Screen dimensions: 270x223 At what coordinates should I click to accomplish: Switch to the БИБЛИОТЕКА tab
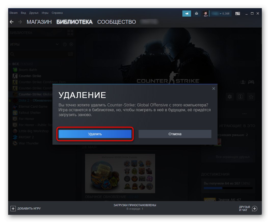point(74,22)
